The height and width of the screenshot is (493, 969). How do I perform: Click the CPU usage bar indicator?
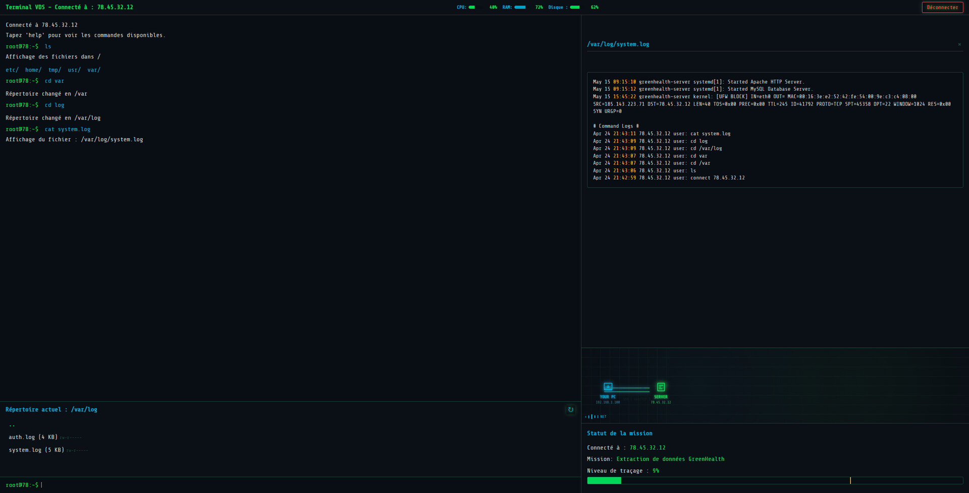pos(471,7)
